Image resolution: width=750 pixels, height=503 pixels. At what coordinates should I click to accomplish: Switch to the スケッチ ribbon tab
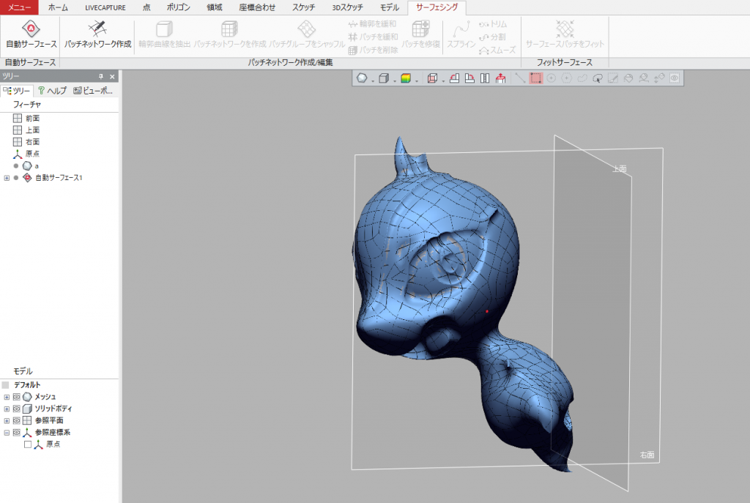click(x=304, y=7)
